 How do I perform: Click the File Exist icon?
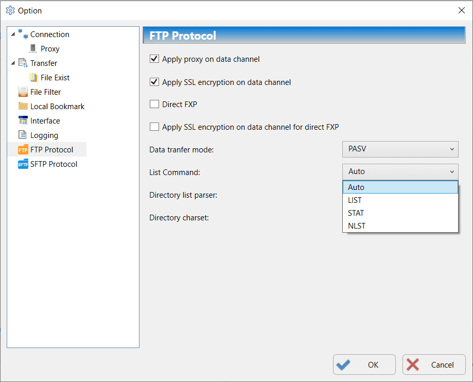[x=33, y=78]
